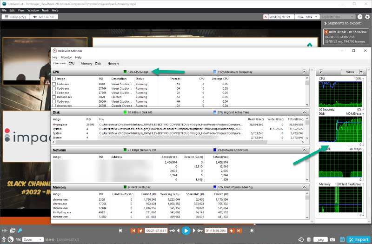372x244 pixels.
Task: Set cut end to current position
Action: (232, 231)
